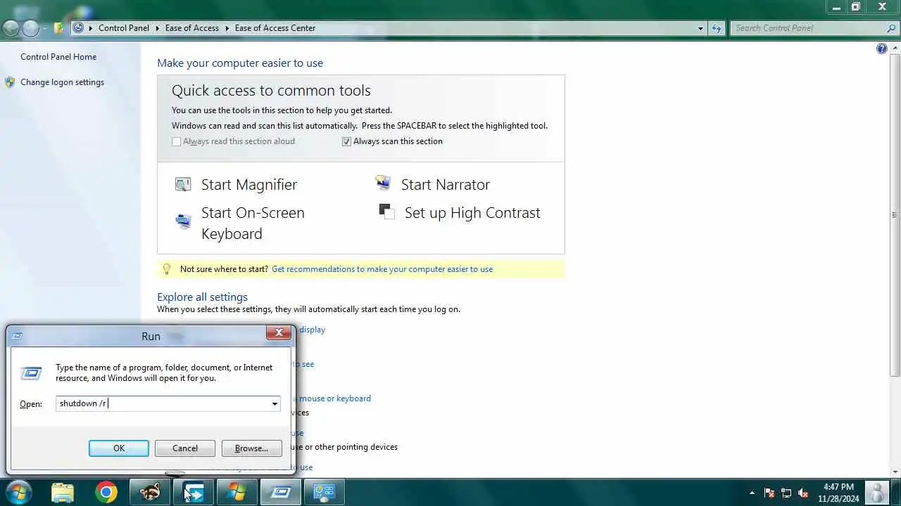Launch Google Chrome from the taskbar
Image resolution: width=901 pixels, height=506 pixels.
(x=106, y=493)
